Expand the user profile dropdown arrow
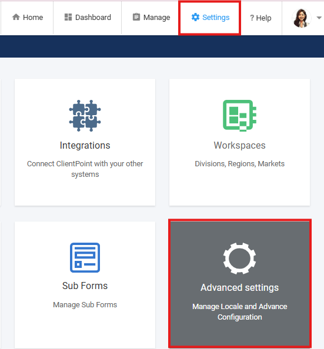The width and height of the screenshot is (324, 349). click(319, 18)
